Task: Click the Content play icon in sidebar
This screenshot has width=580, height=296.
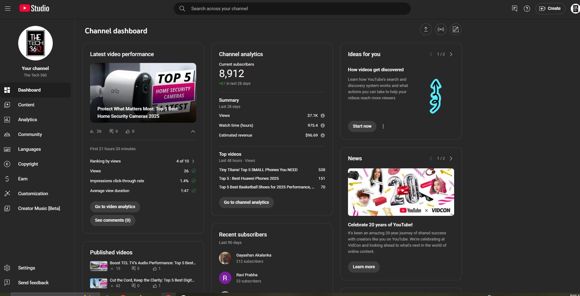Action: click(x=7, y=105)
